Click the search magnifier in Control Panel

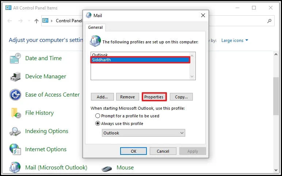269,21
